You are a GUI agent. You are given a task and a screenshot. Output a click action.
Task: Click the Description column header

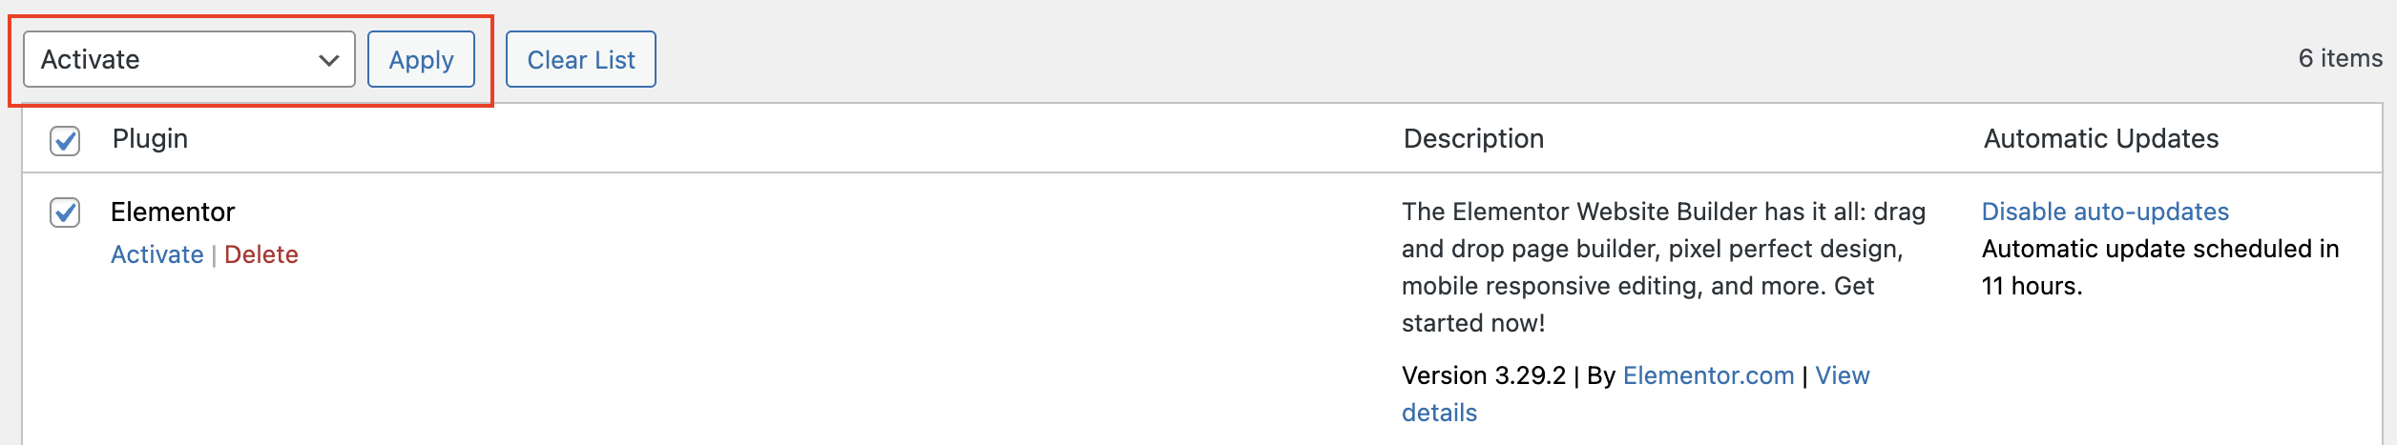pyautogui.click(x=1473, y=139)
